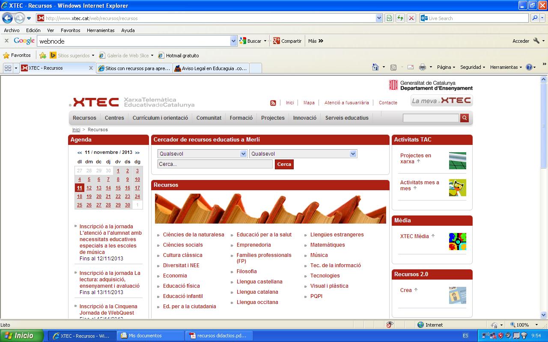Click the Stop loading red X icon
The image size is (548, 342).
tap(411, 18)
